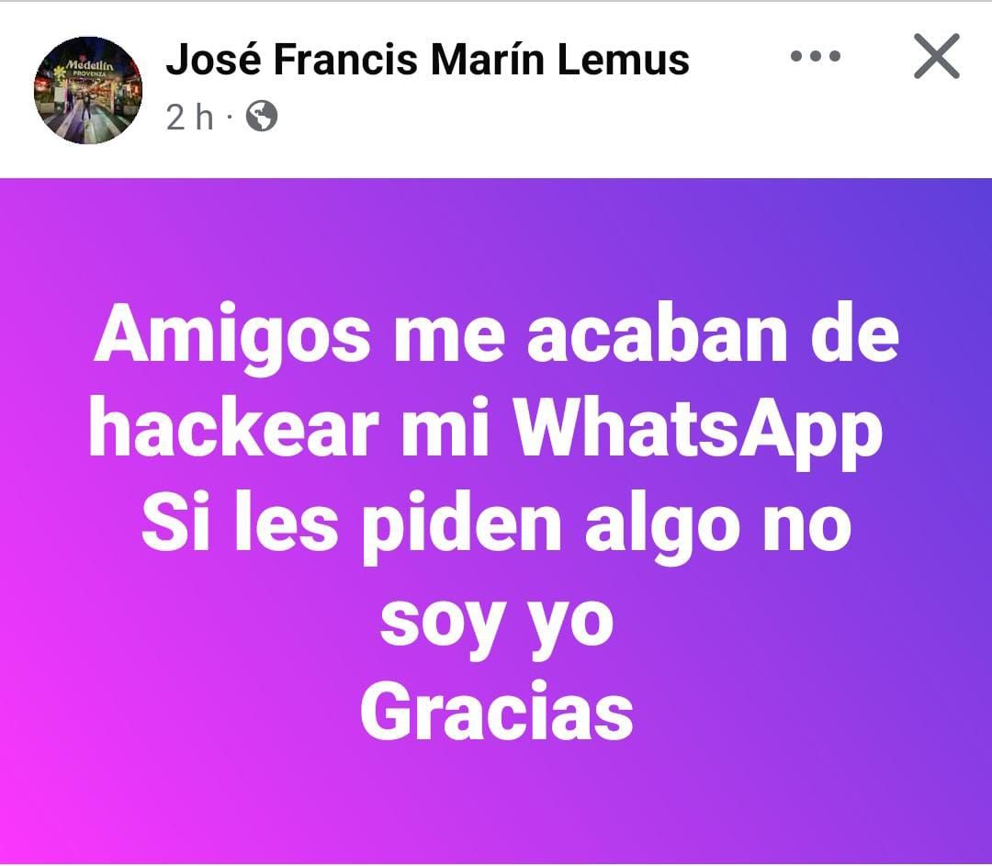992x866 pixels.
Task: Tap the line 'Si les piden algo no'
Action: (x=496, y=525)
